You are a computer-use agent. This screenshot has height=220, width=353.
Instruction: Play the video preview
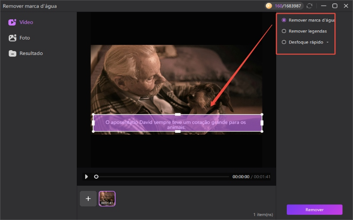(86, 176)
